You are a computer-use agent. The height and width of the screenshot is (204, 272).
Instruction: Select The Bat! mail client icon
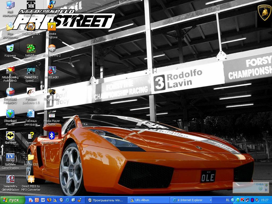(x=10, y=135)
